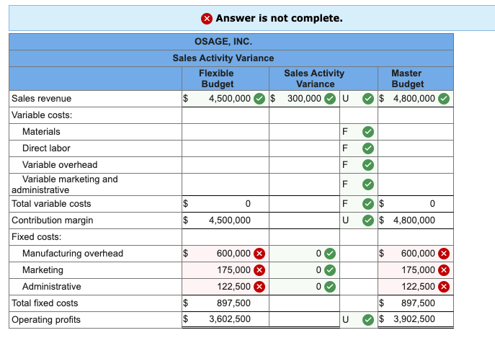Viewport: 495px width, 343px height.
Task: Click the Flexible Budget 3,602,500 operating profits value
Action: pos(230,319)
